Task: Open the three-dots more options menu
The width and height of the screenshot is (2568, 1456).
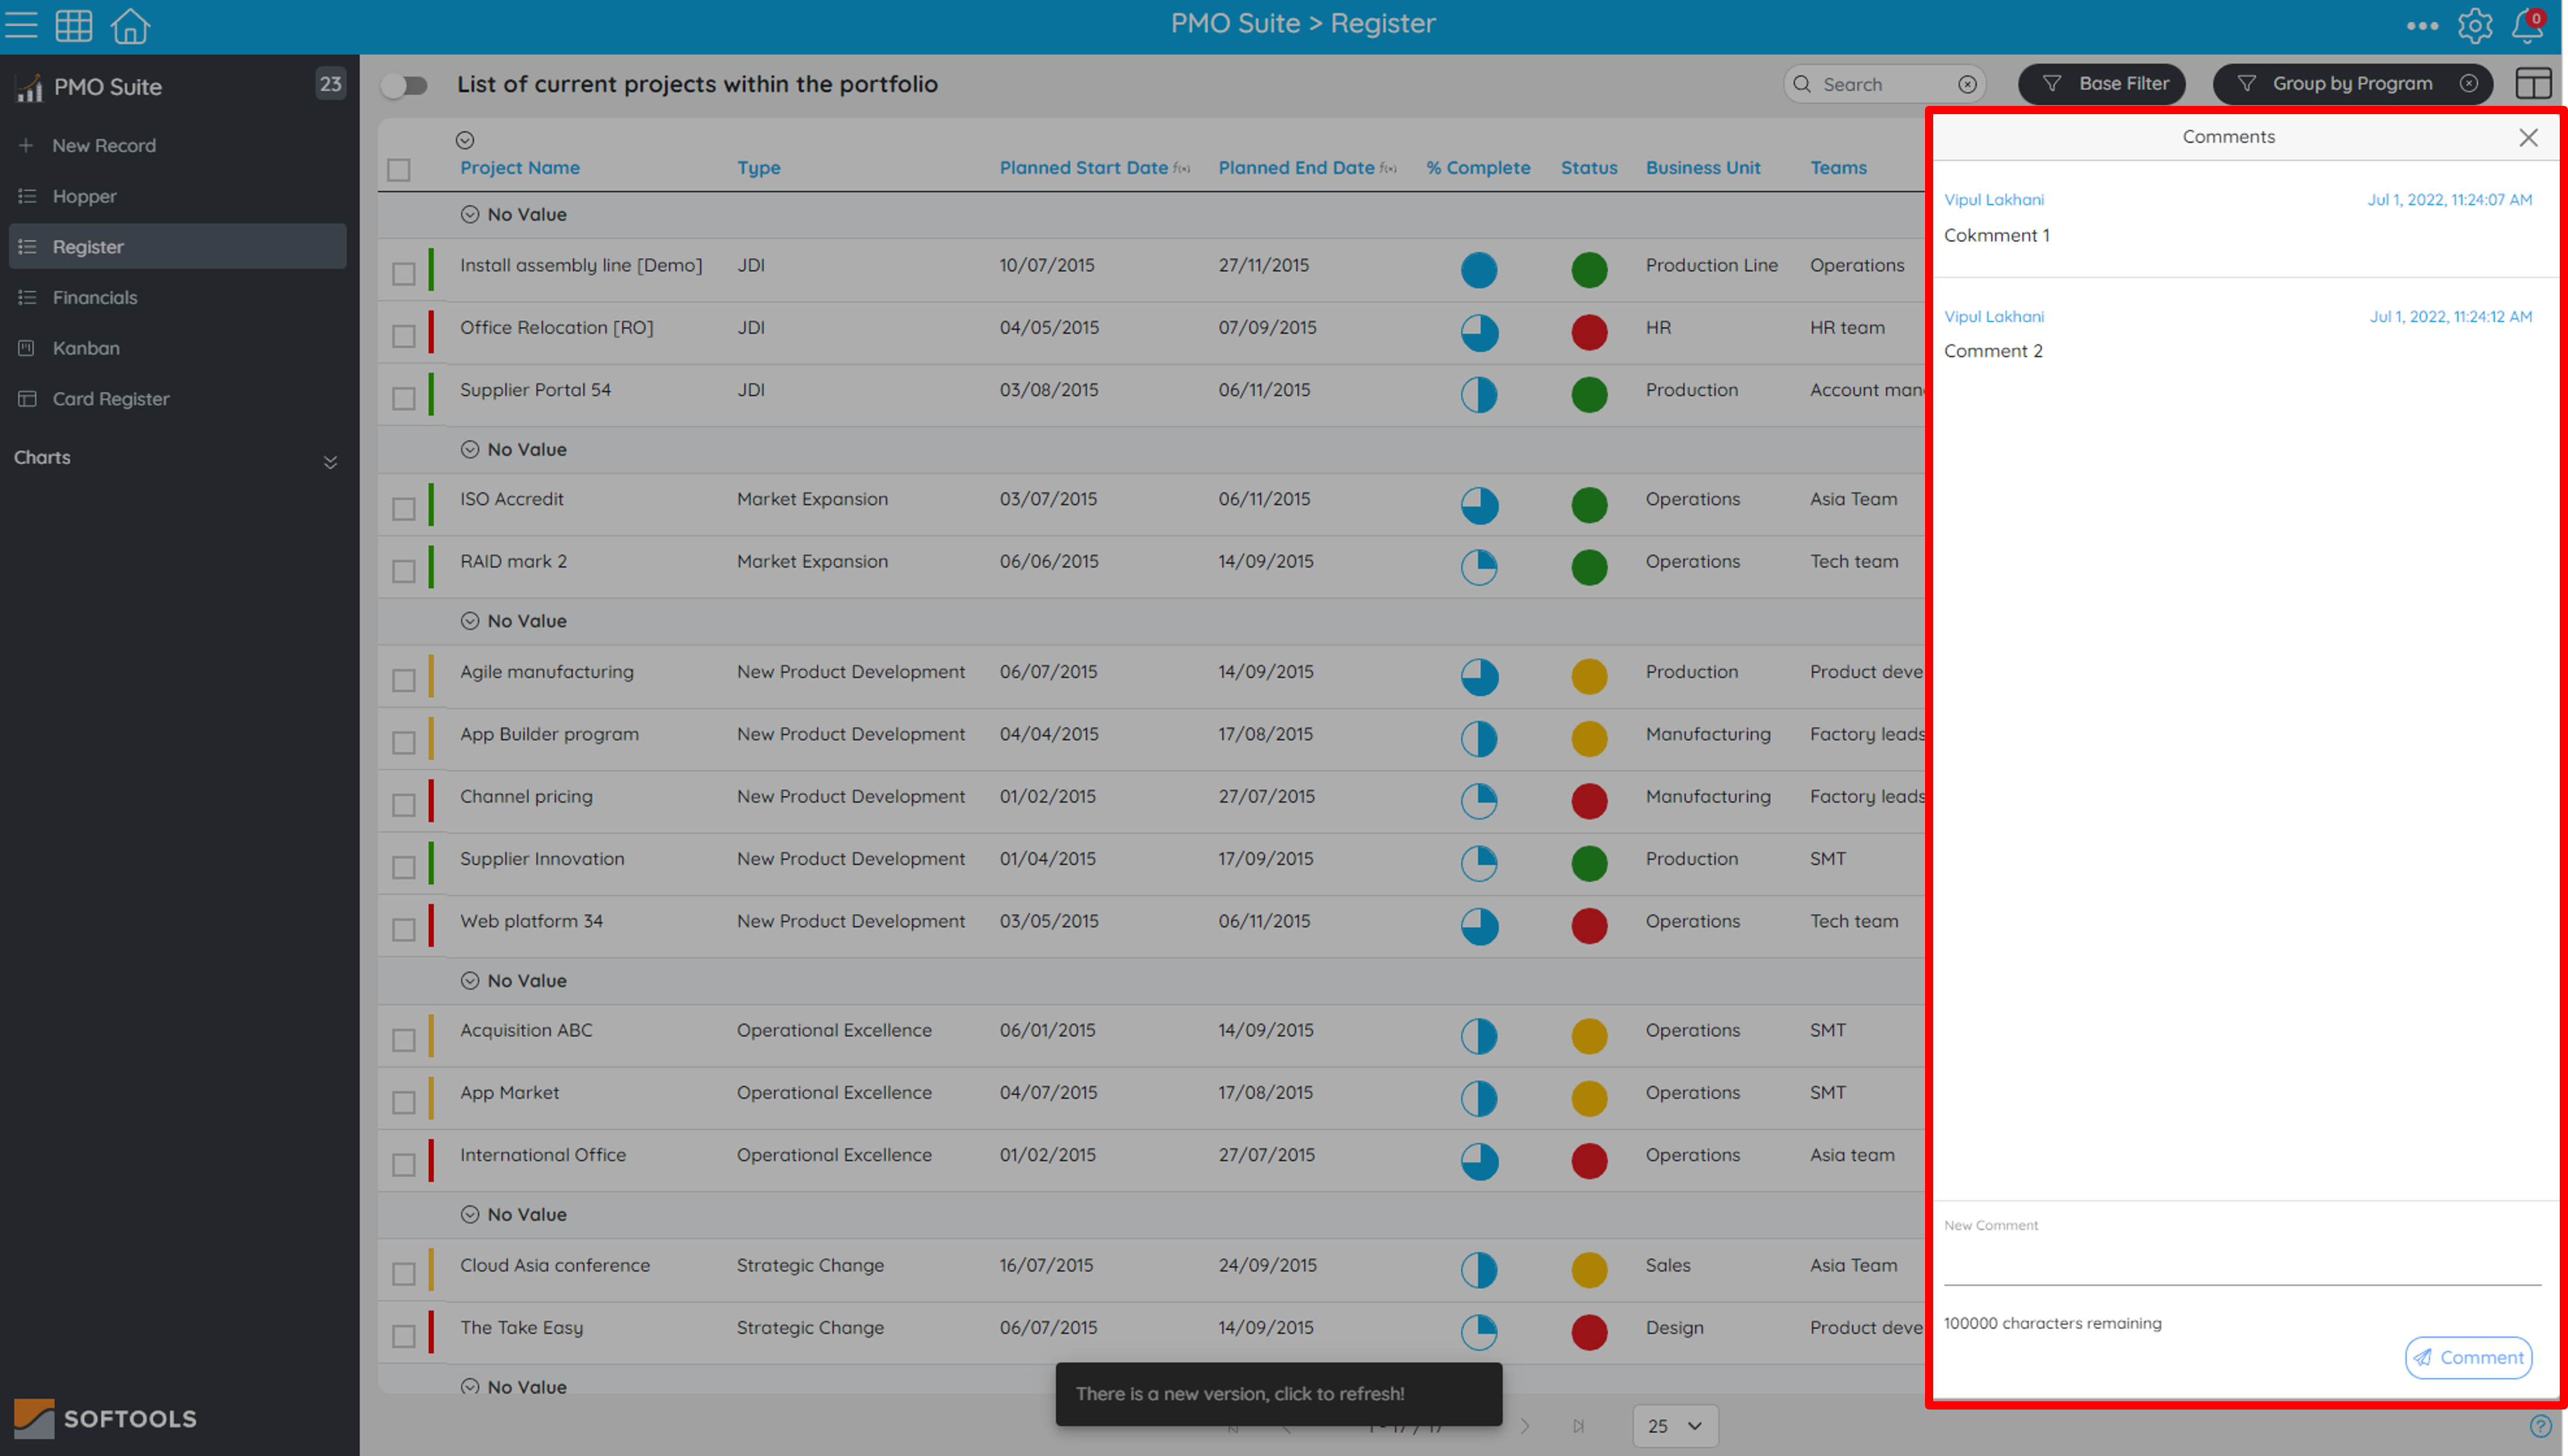Action: pyautogui.click(x=2421, y=26)
